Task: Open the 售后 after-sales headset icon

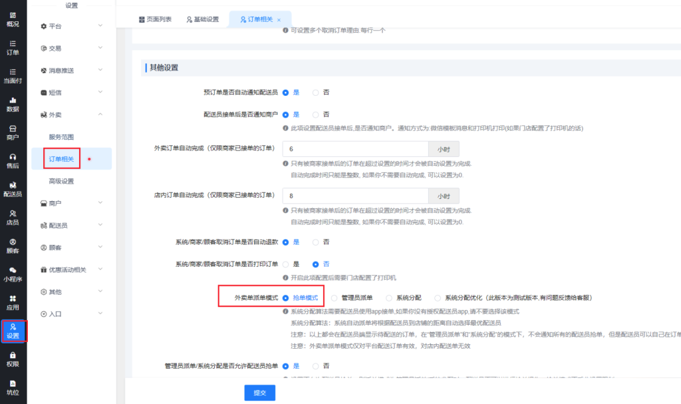Action: (13, 160)
